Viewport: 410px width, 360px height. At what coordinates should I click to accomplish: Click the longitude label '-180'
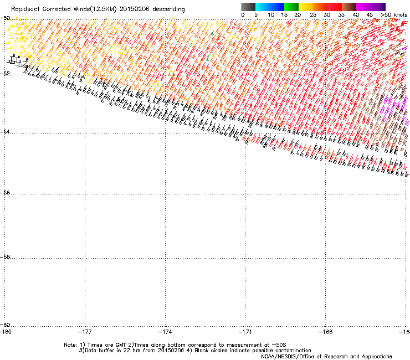[6, 332]
